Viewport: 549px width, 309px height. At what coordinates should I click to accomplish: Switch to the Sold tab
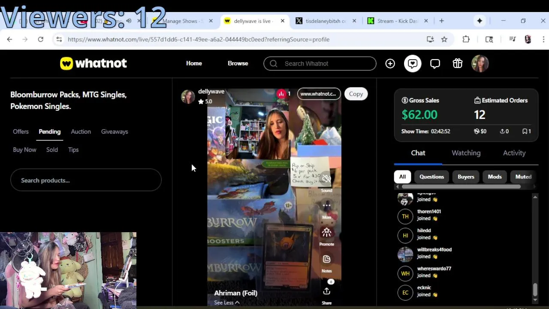52,150
